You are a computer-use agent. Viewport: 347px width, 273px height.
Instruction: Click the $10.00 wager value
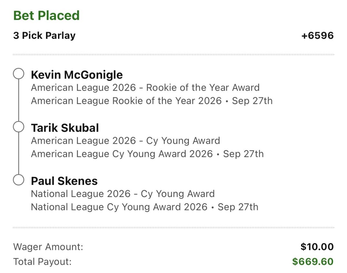coord(317,247)
